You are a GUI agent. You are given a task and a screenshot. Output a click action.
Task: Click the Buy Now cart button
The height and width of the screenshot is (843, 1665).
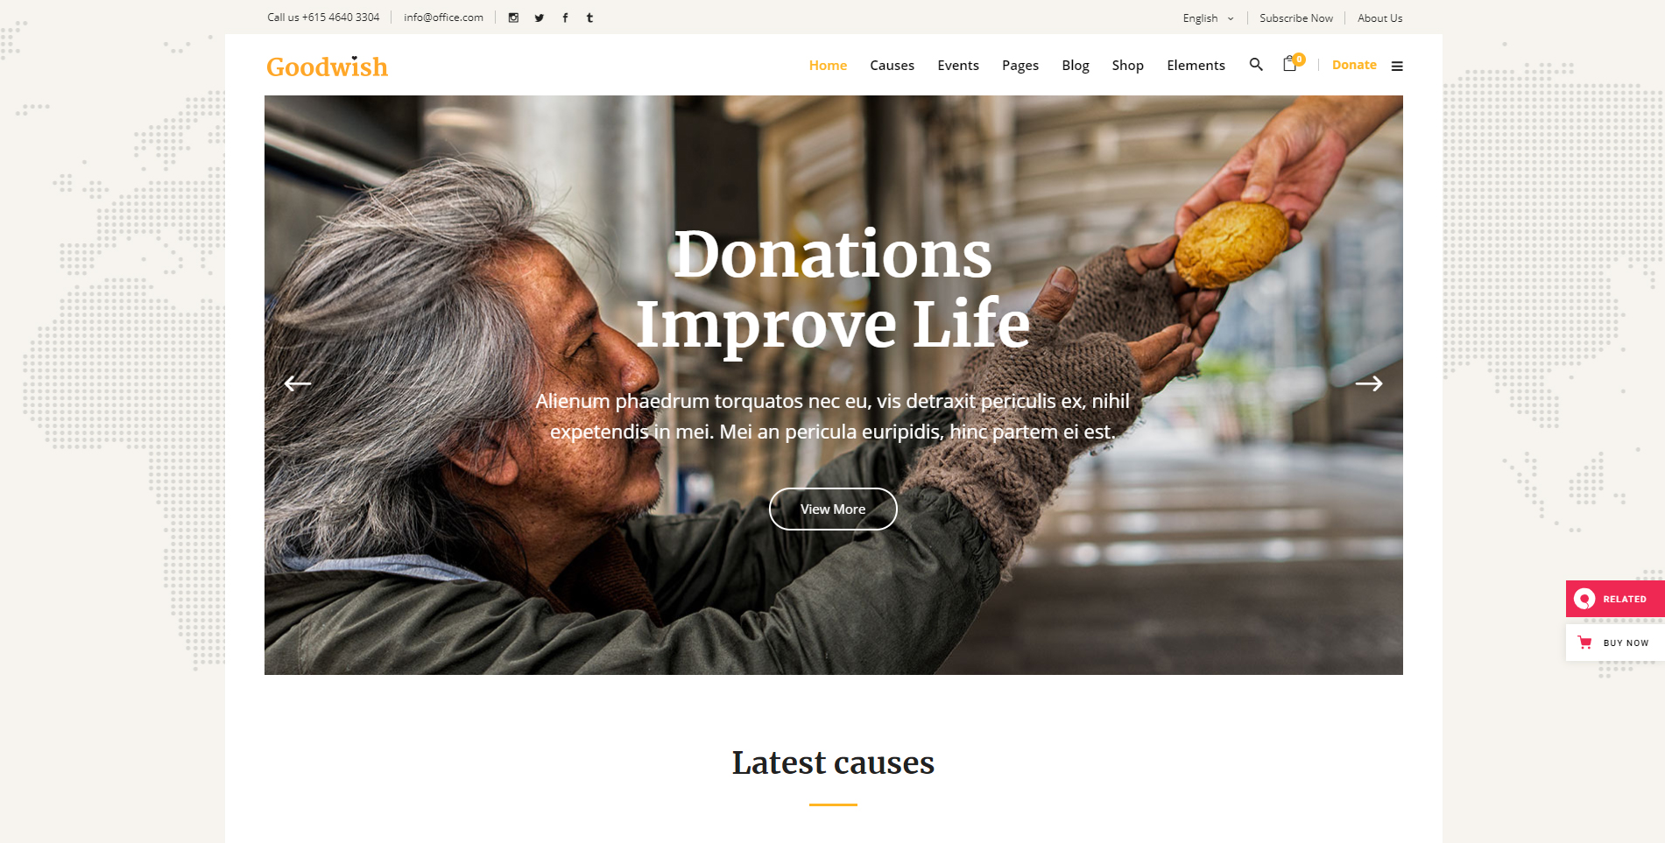1615,643
